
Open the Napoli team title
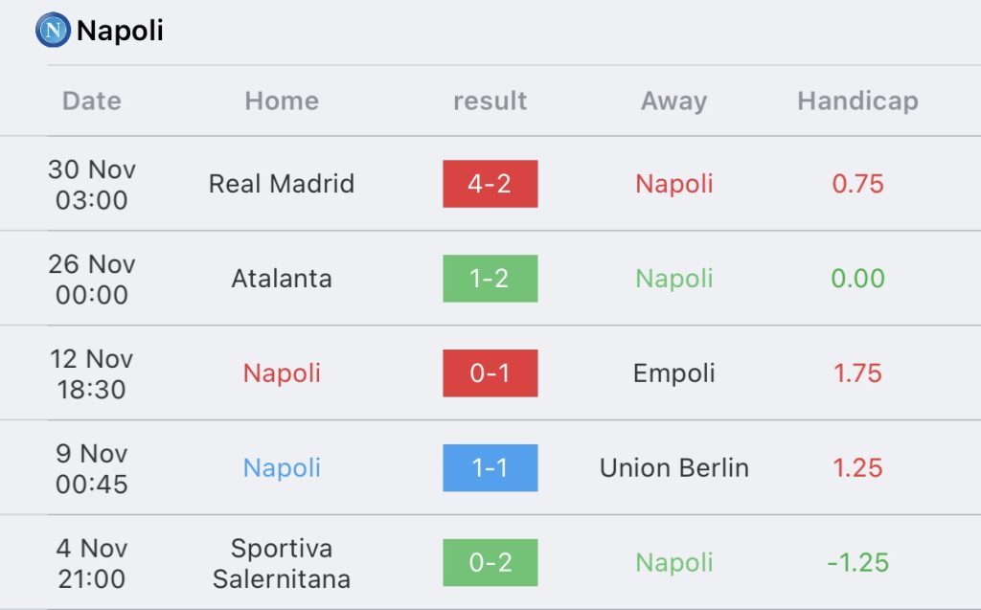(x=120, y=30)
